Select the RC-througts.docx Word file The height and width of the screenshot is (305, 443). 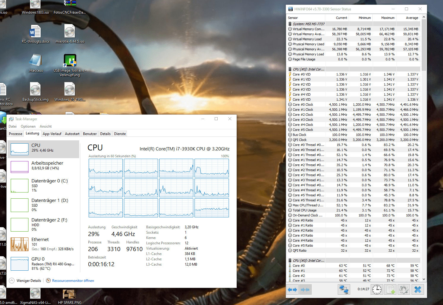[x=35, y=34]
